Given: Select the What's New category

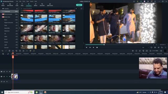Looking at the screenshot, I should 9,17.
